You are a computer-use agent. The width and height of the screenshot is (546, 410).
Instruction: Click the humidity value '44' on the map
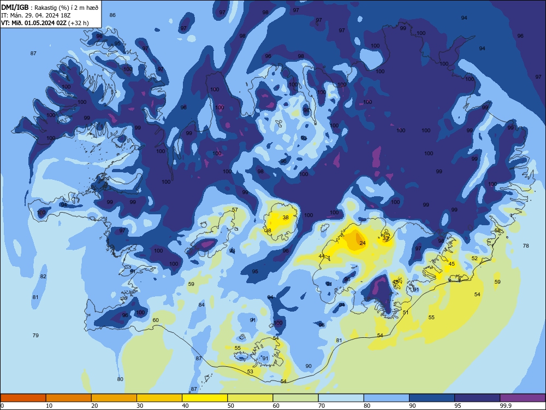322,256
